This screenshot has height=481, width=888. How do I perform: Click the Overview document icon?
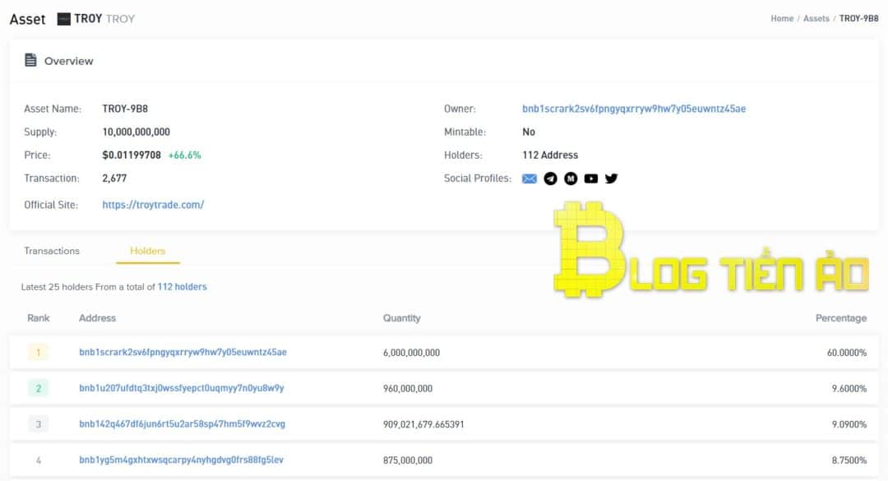(x=31, y=60)
